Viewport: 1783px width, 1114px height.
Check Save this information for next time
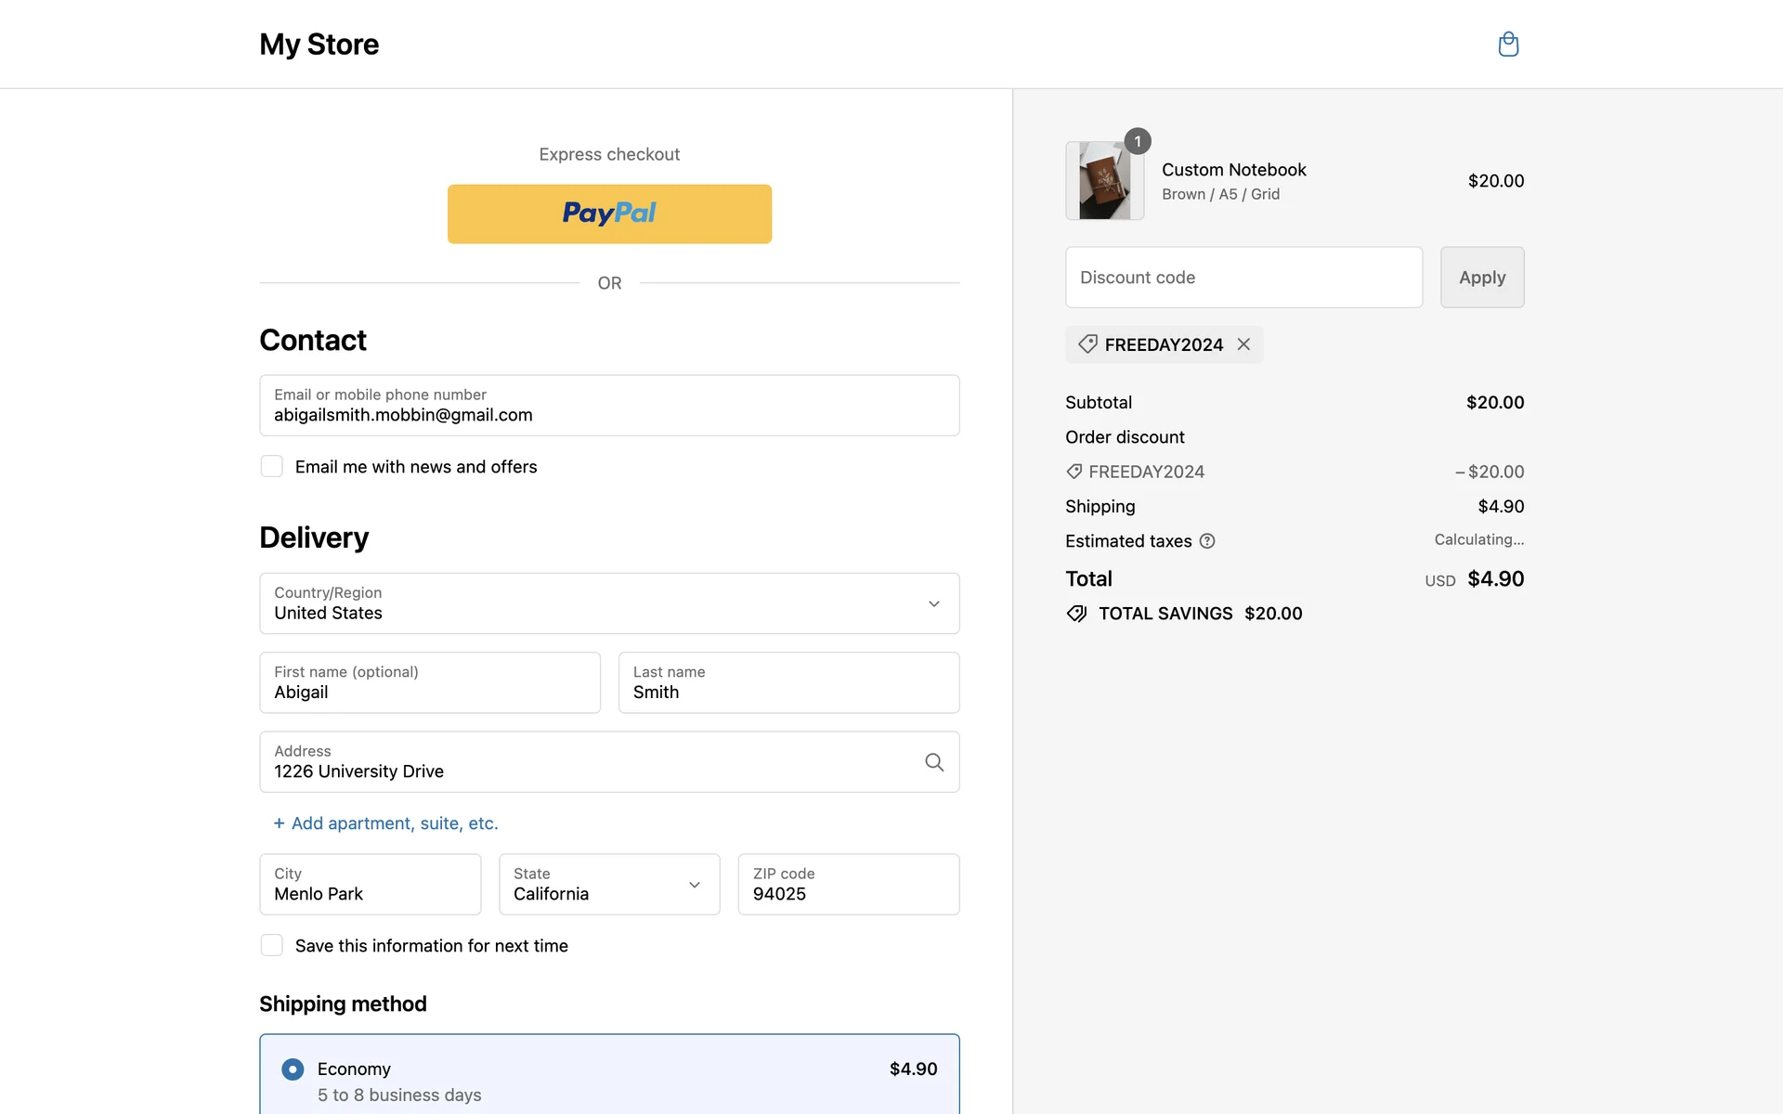[x=272, y=945]
